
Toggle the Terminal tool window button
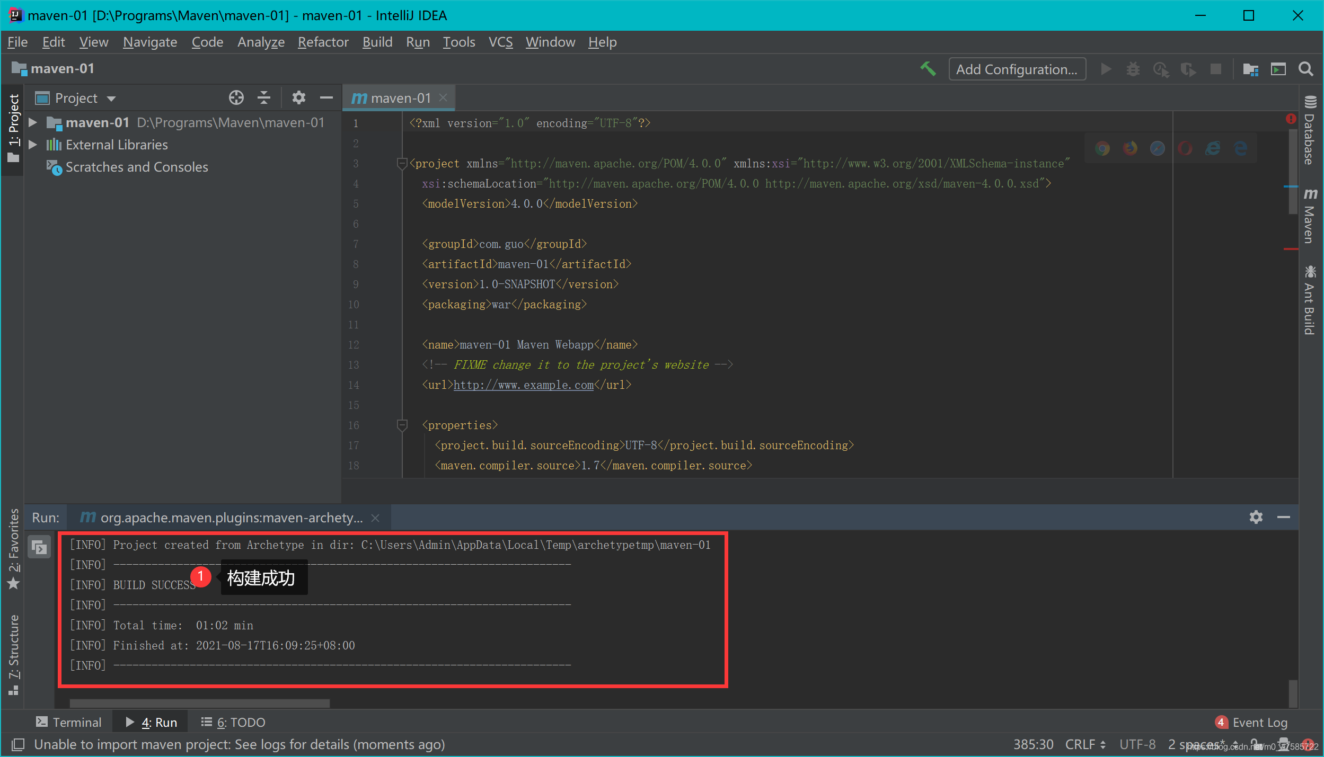[69, 722]
